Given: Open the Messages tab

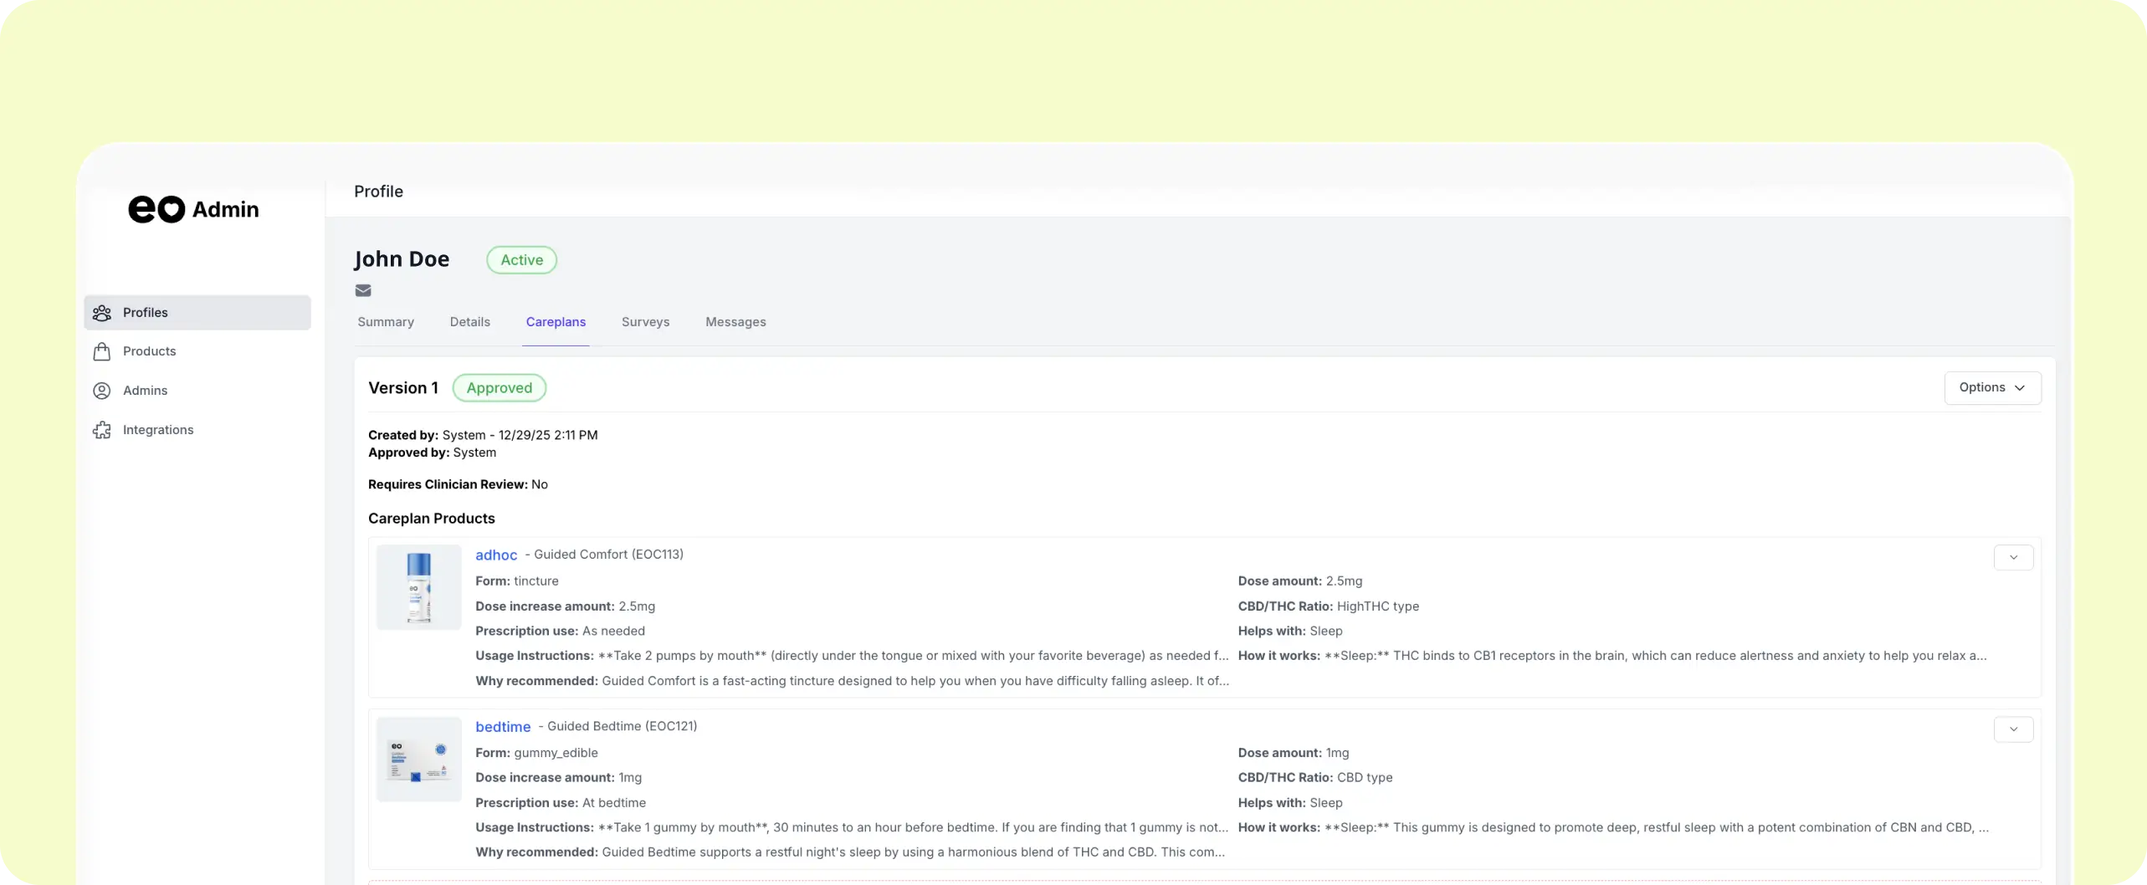Looking at the screenshot, I should click(x=735, y=322).
